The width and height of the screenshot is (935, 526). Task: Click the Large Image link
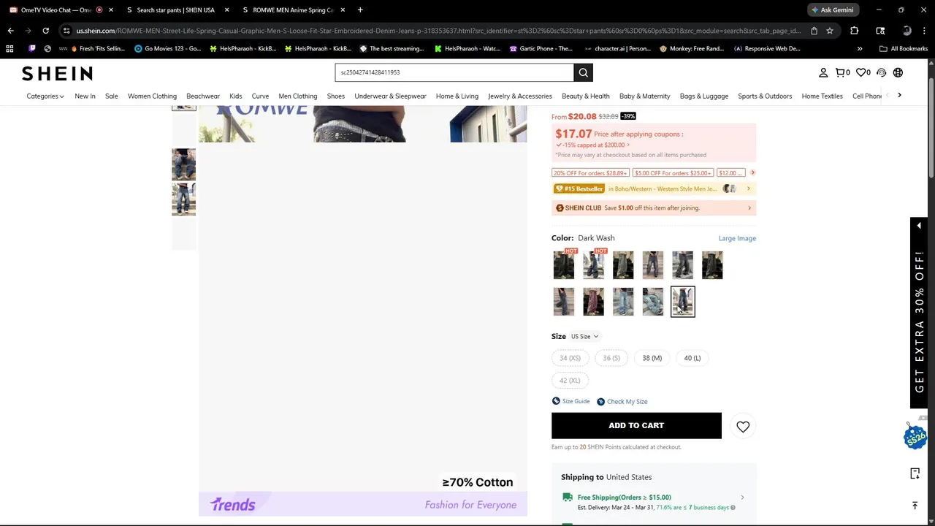coord(737,238)
